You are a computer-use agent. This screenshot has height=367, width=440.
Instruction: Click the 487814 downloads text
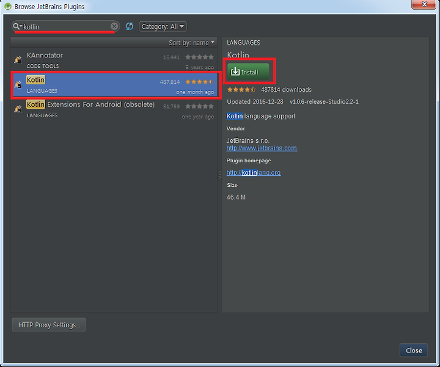[x=286, y=89]
